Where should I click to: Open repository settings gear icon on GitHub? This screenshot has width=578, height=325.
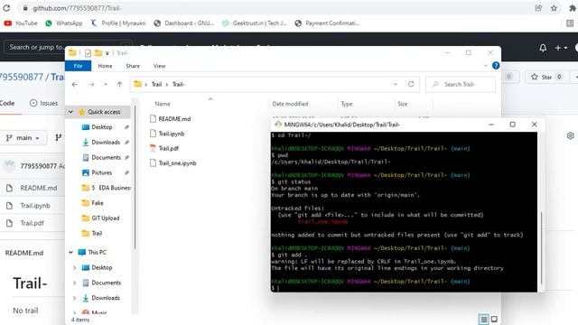570,135
